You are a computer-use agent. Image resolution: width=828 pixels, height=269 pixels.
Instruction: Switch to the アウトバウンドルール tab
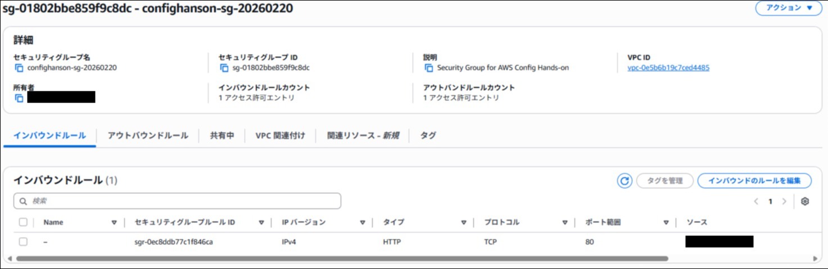(147, 136)
